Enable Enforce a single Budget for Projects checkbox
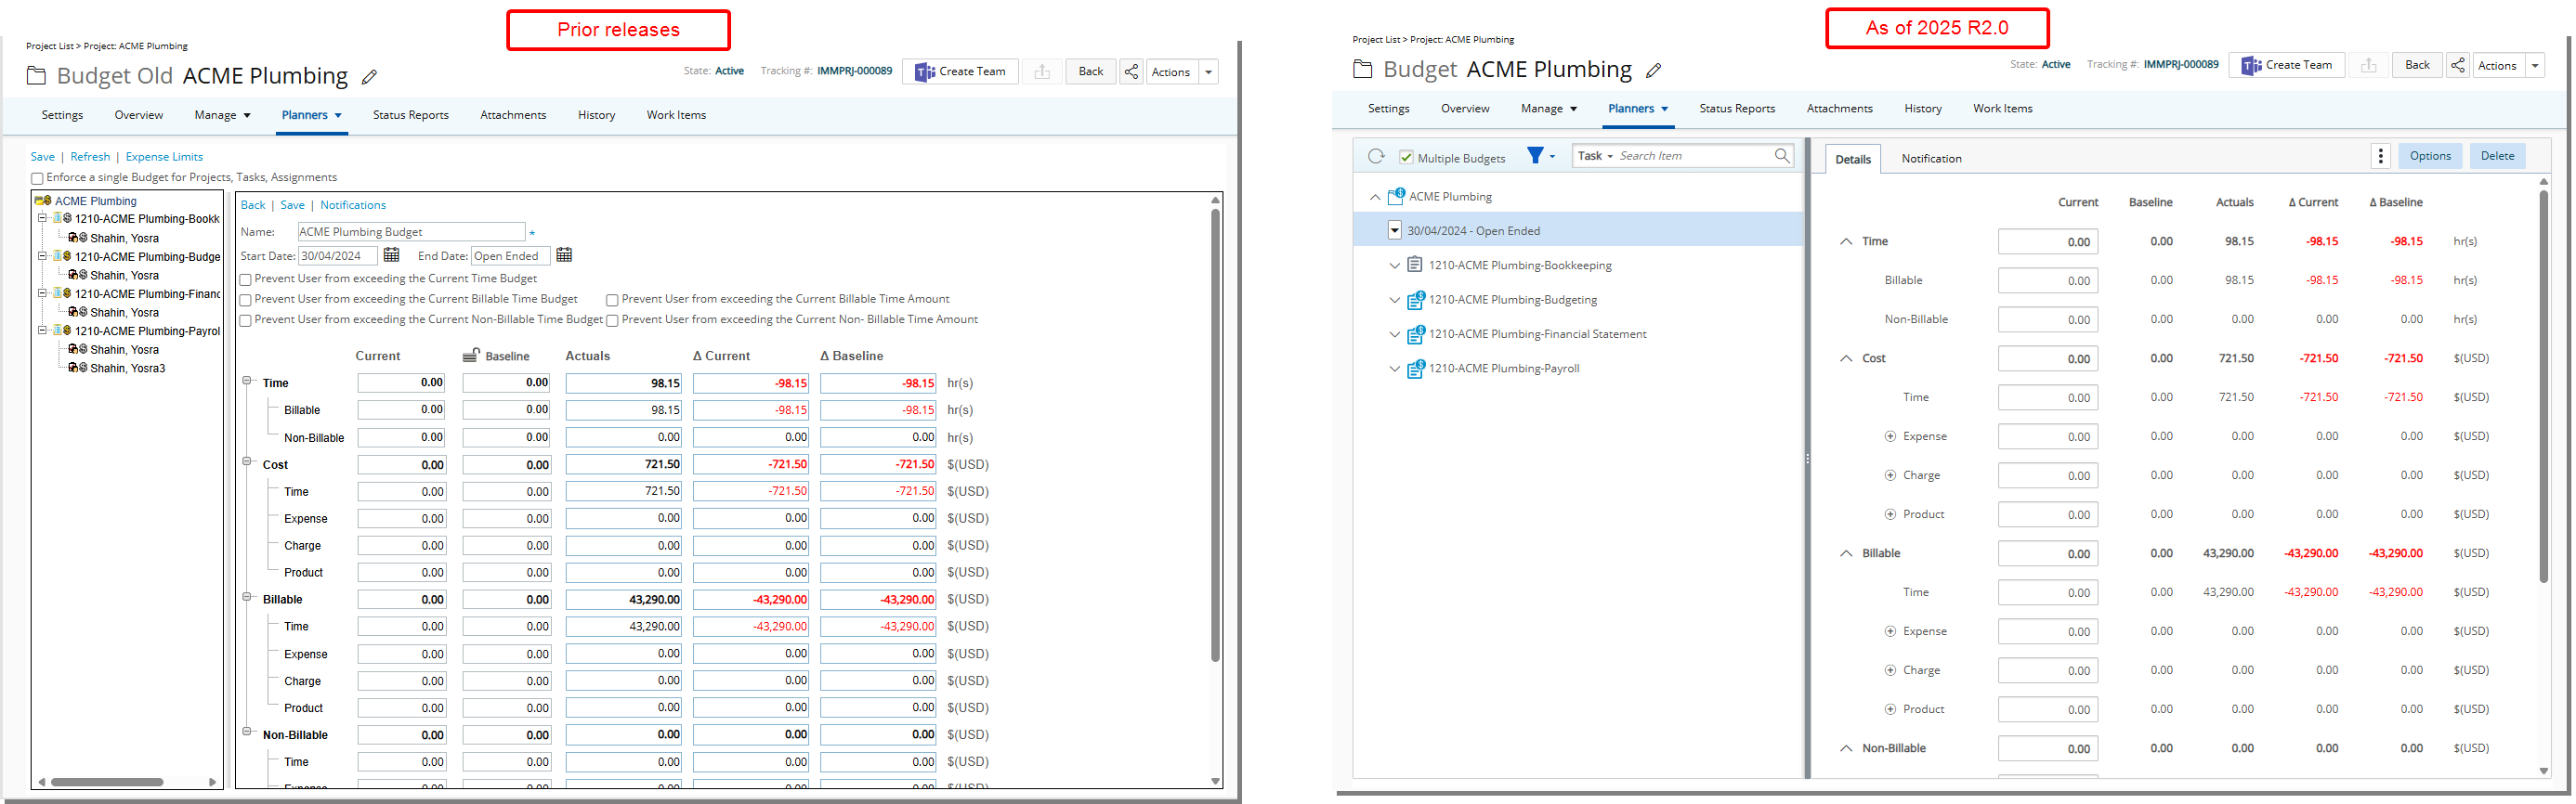 [x=37, y=178]
